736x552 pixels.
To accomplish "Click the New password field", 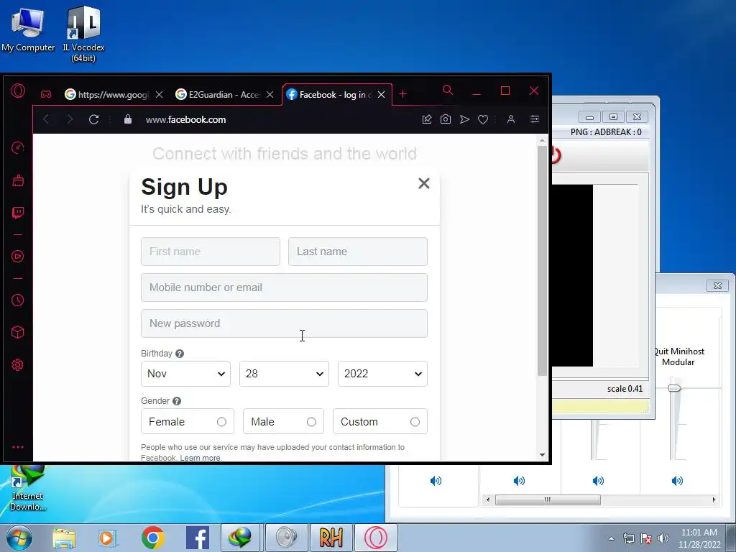I will 284,323.
